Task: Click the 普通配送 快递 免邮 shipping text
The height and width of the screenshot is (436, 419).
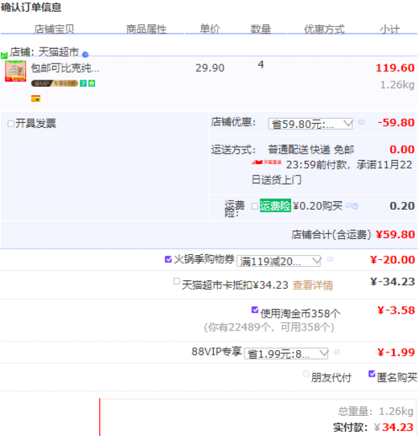Action: point(311,150)
